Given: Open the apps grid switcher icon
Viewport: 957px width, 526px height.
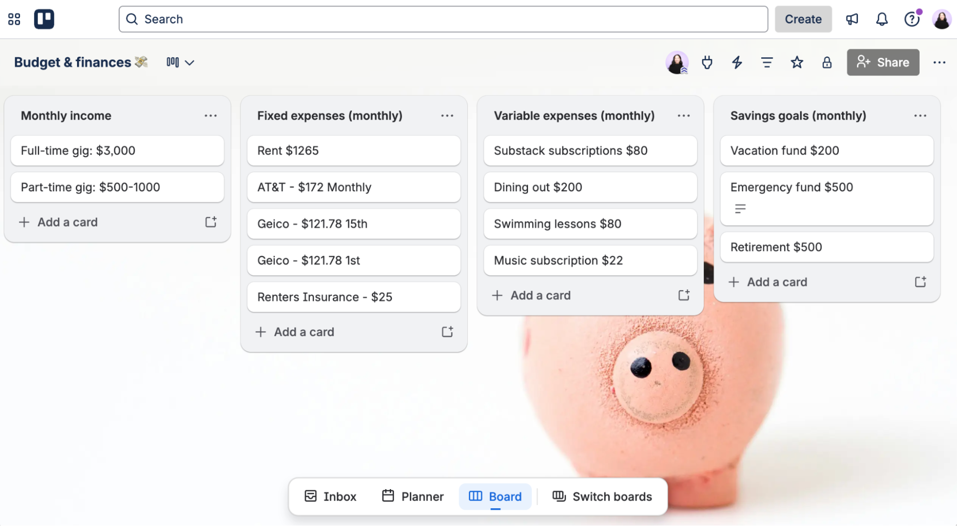Looking at the screenshot, I should [x=14, y=19].
